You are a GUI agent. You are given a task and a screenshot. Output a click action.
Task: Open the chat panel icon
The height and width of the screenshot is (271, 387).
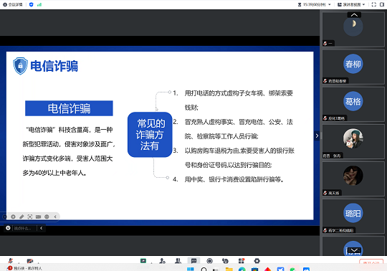[193, 261]
